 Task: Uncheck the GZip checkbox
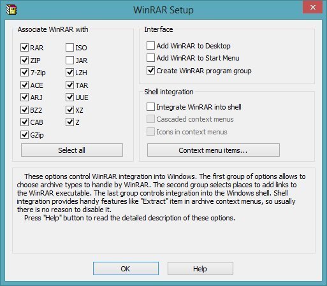click(x=24, y=135)
